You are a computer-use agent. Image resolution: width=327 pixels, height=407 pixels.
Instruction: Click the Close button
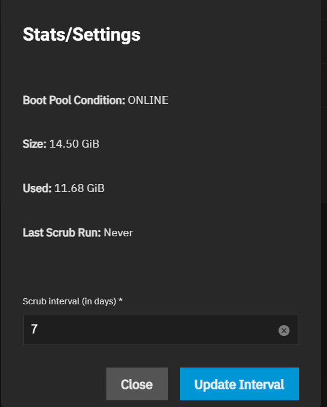[x=137, y=384]
